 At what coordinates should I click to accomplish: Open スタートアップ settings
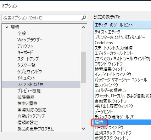(28, 59)
